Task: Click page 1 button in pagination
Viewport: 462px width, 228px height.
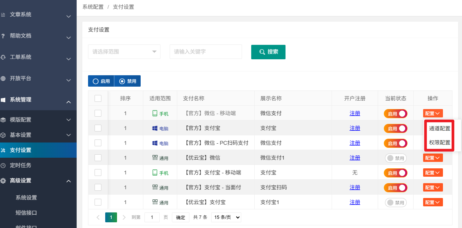Action: coord(111,217)
